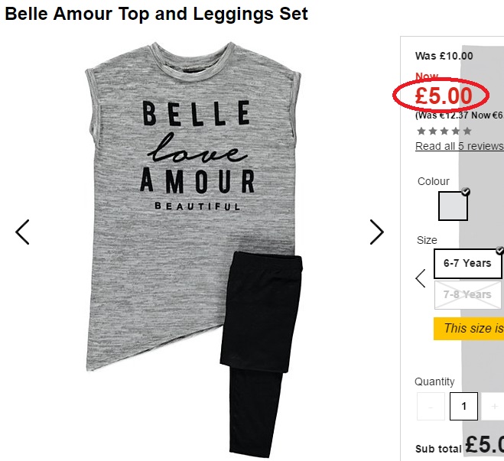The width and height of the screenshot is (504, 461).
Task: Choose the 6-7 Years size
Action: tap(468, 264)
